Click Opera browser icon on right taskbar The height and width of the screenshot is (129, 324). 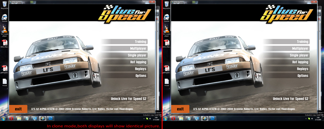pyautogui.click(x=173, y=118)
